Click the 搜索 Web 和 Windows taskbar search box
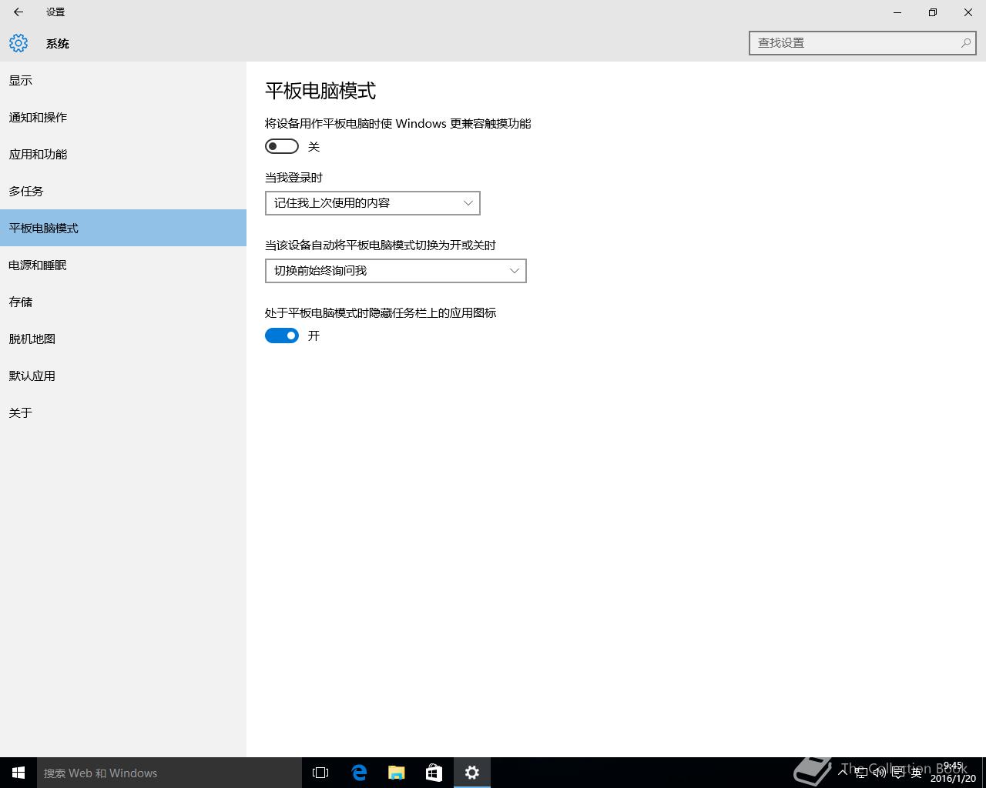The width and height of the screenshot is (986, 788). pos(169,773)
